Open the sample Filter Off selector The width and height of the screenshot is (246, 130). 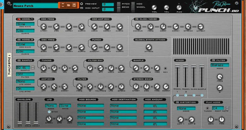(25, 74)
